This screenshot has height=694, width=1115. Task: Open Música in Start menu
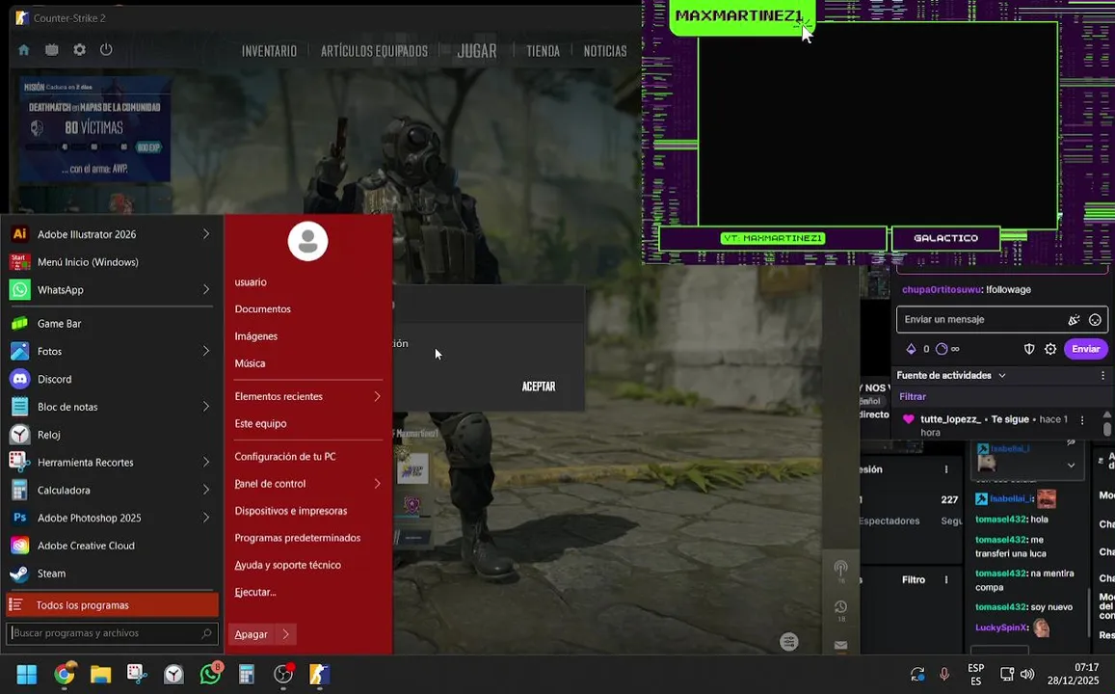[250, 363]
